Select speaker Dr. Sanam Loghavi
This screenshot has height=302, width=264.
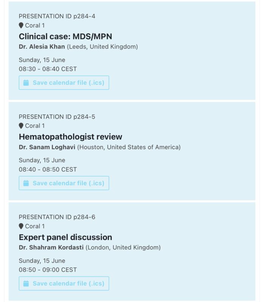47,147
